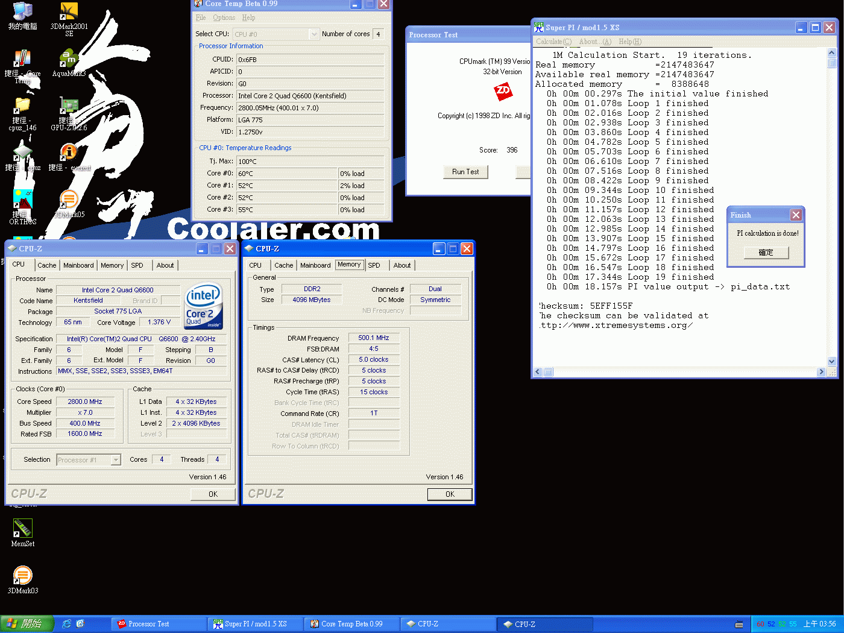Viewport: 844px width, 633px height.
Task: Click Super PI vertical scrollbar up arrow
Action: click(832, 52)
